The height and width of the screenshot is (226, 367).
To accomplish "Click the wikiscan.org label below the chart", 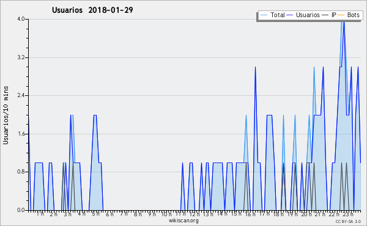I will tap(183, 221).
